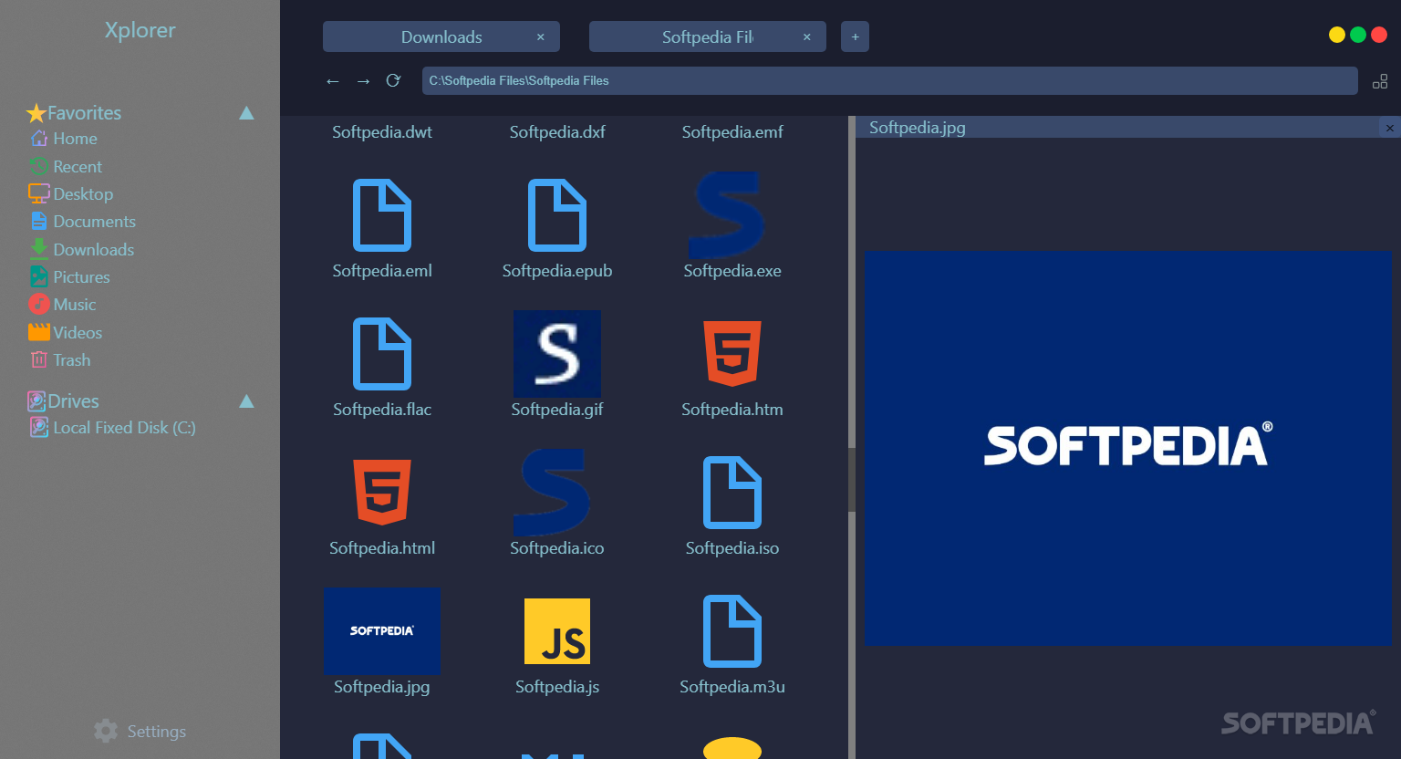
Task: Close the Softpedia Files tab
Action: click(807, 37)
